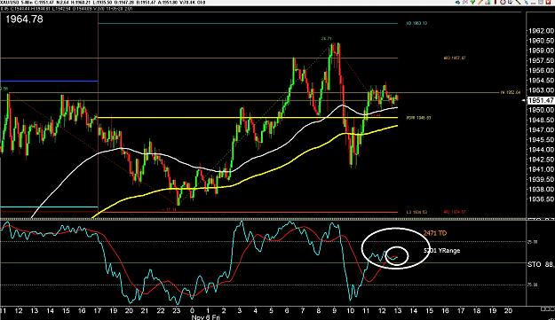Screen dimensions: 555x320
Task: Click the small icon in bottom-right corner
Action: click(547, 309)
